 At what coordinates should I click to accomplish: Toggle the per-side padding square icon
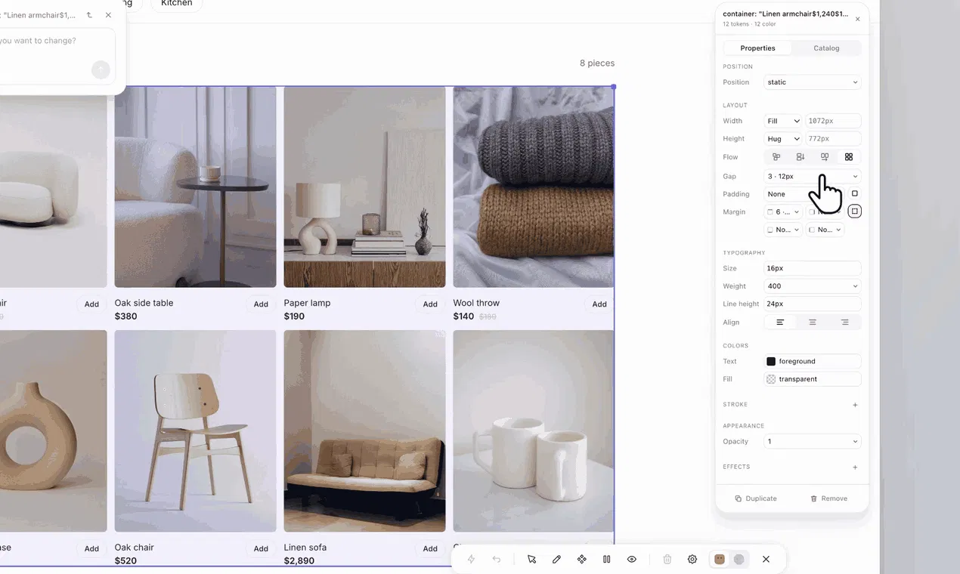pos(855,193)
